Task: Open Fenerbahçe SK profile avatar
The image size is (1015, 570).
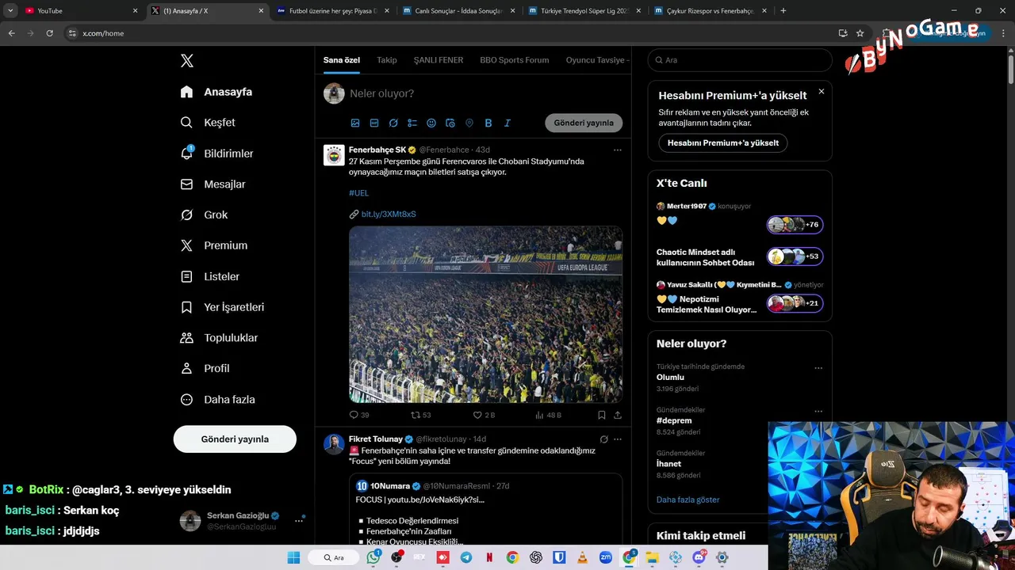Action: pos(334,154)
